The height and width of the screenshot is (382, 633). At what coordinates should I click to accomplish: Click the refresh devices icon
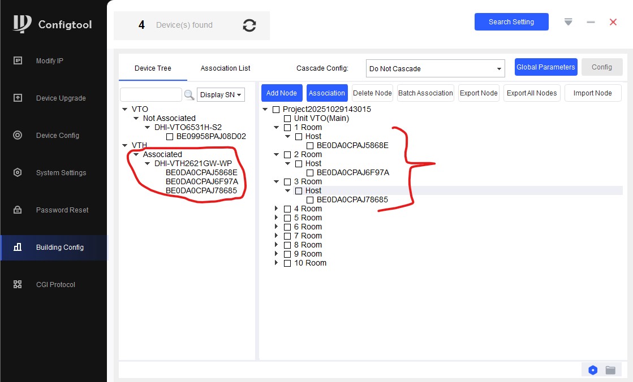(x=249, y=25)
